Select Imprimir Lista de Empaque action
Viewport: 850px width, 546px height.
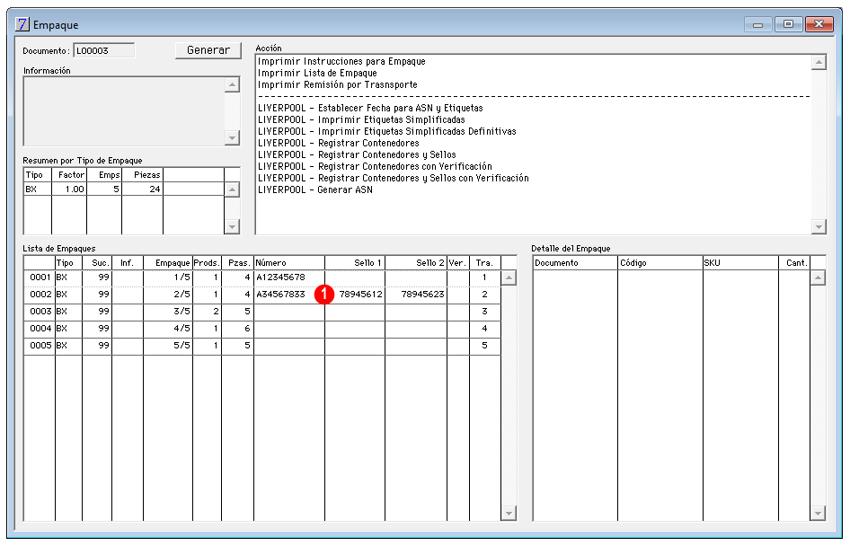click(x=317, y=73)
